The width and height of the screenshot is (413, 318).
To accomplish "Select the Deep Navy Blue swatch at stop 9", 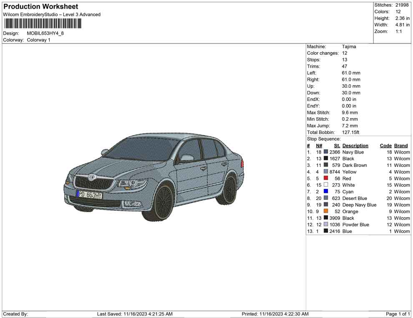I will (325, 205).
